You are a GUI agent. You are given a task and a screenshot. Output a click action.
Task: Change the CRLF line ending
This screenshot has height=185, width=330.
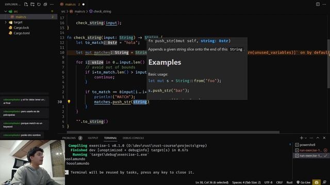tap(279, 182)
